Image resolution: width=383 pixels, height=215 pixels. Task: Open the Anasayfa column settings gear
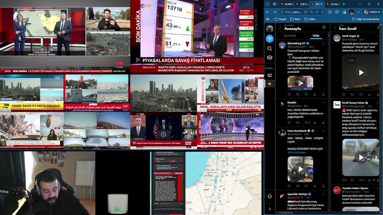[x=324, y=27]
